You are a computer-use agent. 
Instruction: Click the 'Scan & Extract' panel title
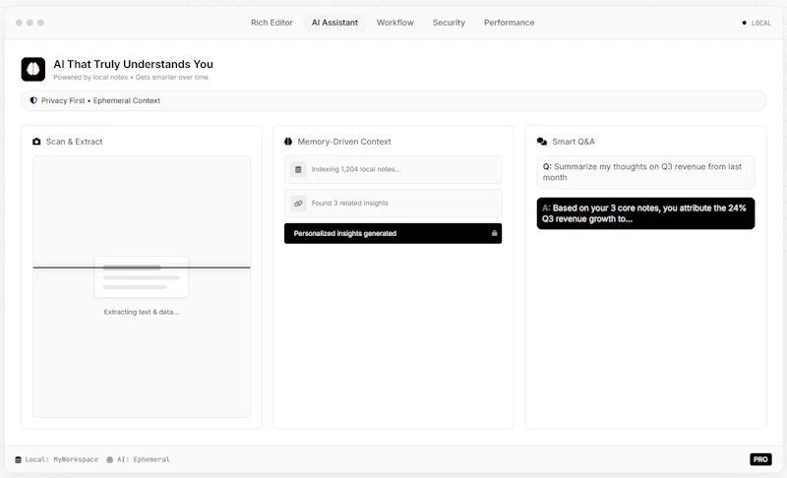pyautogui.click(x=75, y=142)
